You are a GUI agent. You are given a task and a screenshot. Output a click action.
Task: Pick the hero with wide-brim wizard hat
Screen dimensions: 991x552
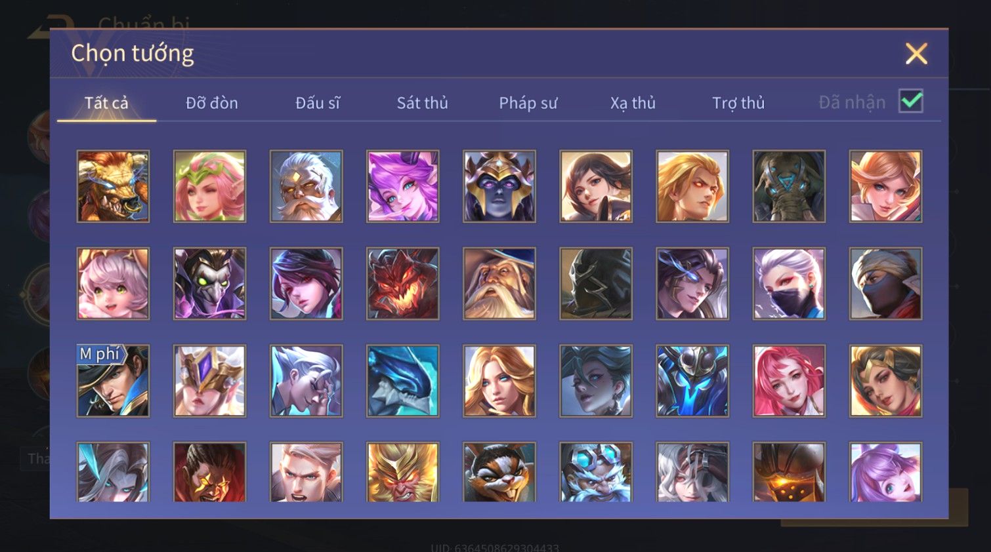(499, 283)
